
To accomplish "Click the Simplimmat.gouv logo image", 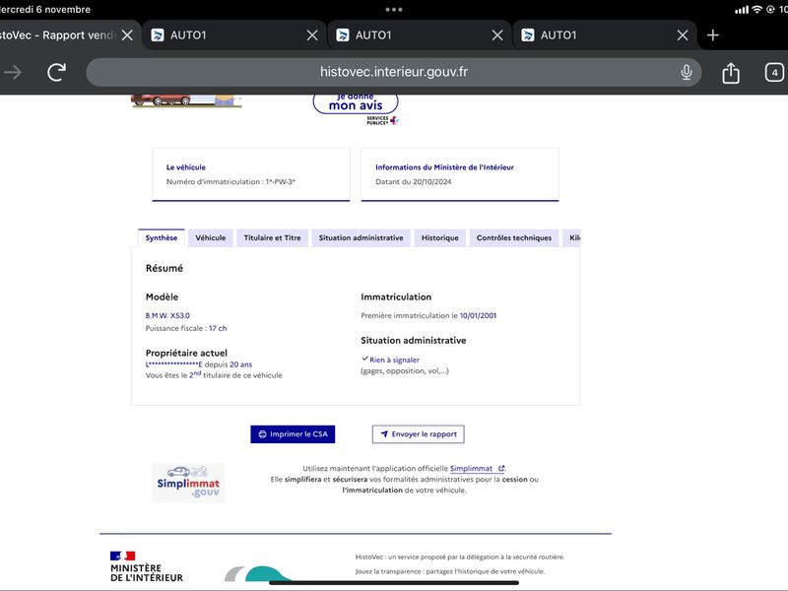I will click(x=188, y=483).
